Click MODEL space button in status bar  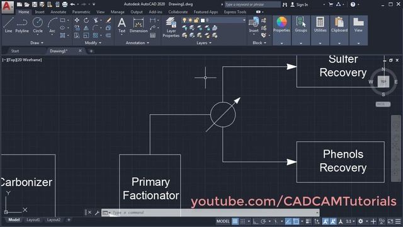tap(223, 221)
